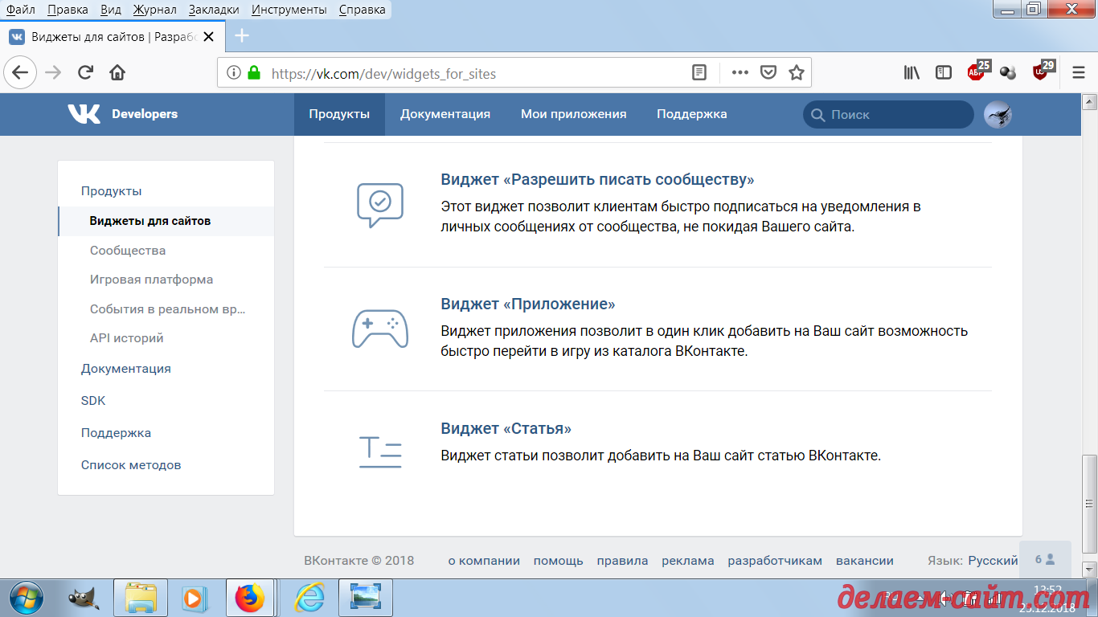
Task: Bookmark this page with the star icon
Action: coord(797,72)
